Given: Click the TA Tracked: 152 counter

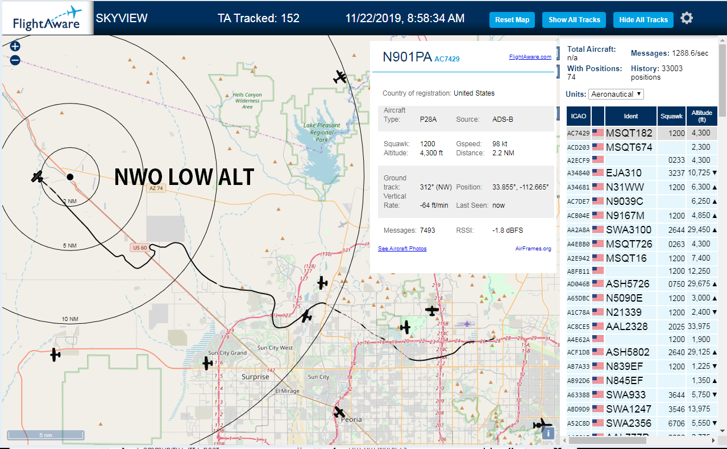Looking at the screenshot, I should click(x=259, y=18).
